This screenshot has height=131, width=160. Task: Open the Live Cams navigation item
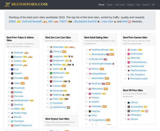coord(120,5)
